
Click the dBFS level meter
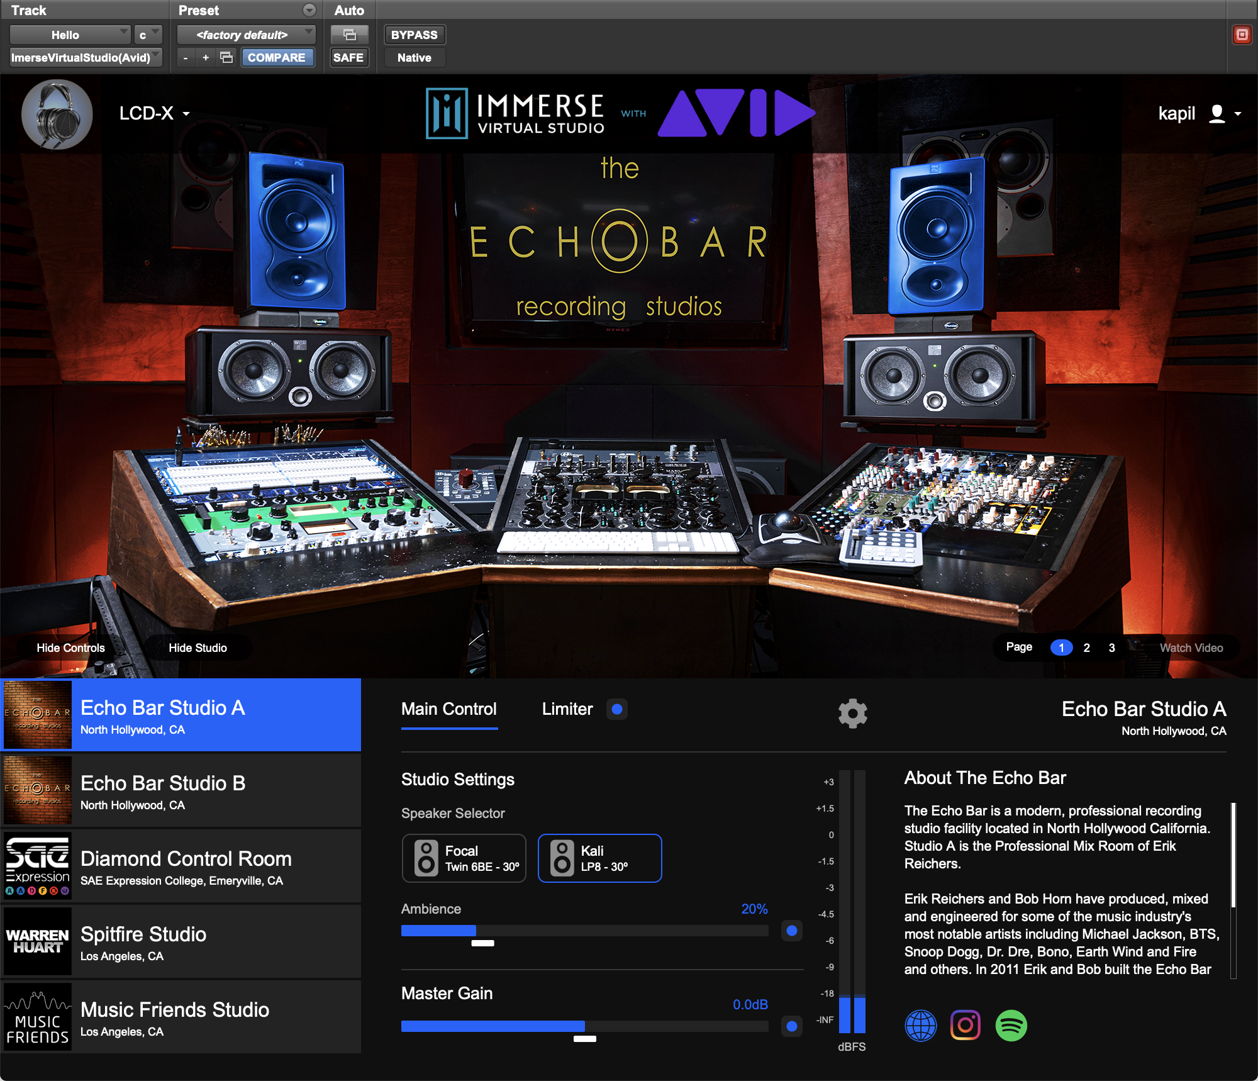point(852,901)
